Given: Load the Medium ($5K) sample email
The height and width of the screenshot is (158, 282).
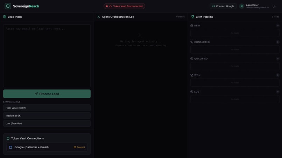Looking at the screenshot, I should coord(47,116).
